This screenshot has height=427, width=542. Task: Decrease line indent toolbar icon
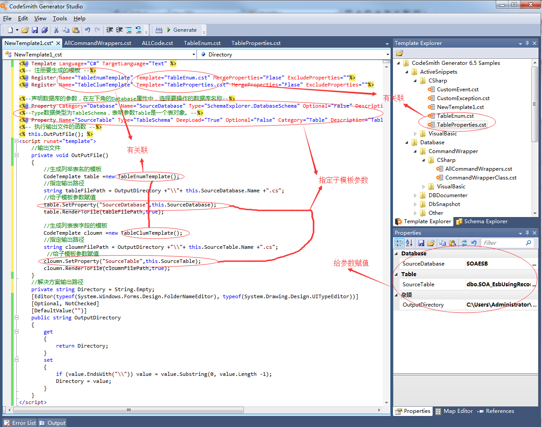point(110,30)
